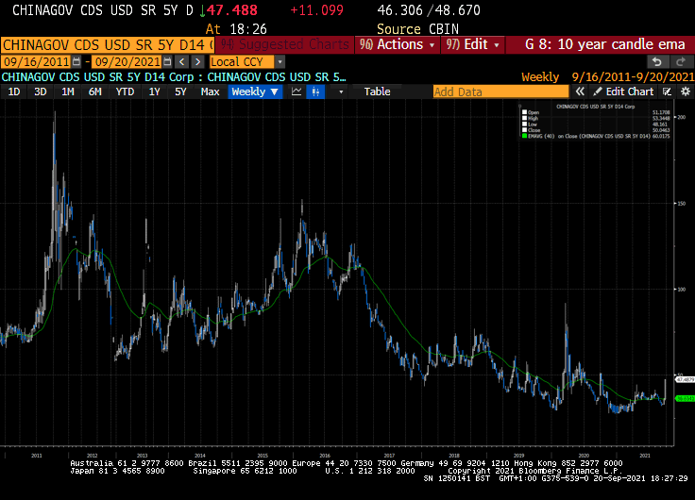Open chart settings gear icon
Screen dimensions: 695x500
point(686,92)
